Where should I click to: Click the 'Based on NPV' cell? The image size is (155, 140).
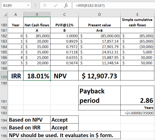(x=29, y=120)
